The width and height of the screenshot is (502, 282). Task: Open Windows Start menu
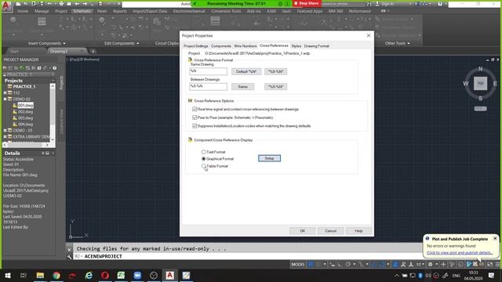pos(7,275)
